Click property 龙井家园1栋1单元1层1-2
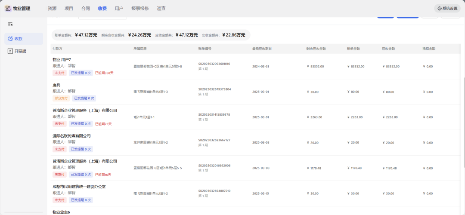The height and width of the screenshot is (215, 465). point(151,143)
